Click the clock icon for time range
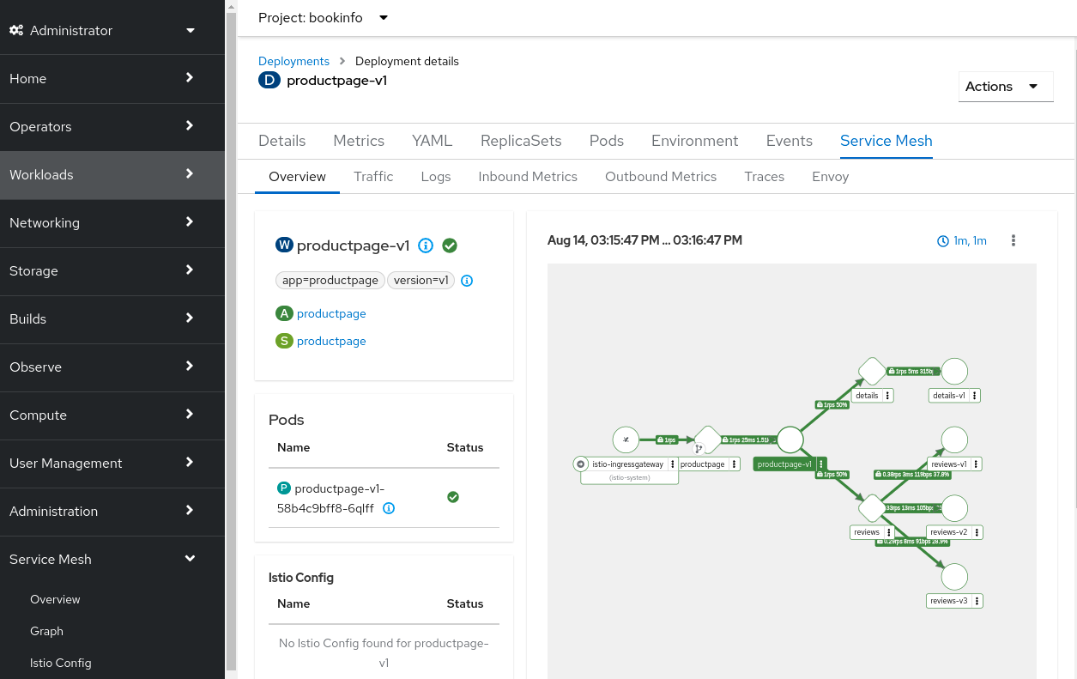 (x=943, y=241)
